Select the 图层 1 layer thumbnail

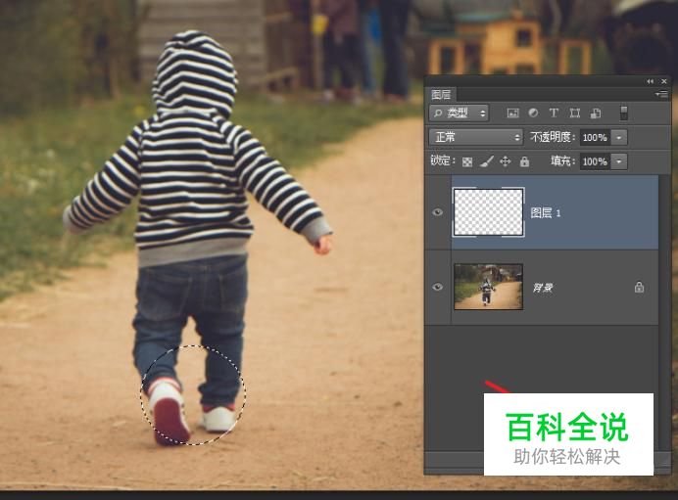488,212
